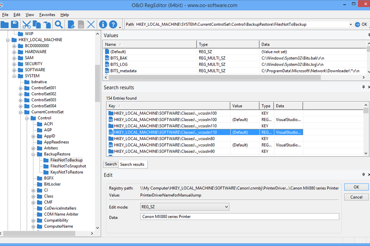Viewport: 370px width, 246px height.
Task: Select the KeysNotToRestore key
Action: [x=66, y=172]
